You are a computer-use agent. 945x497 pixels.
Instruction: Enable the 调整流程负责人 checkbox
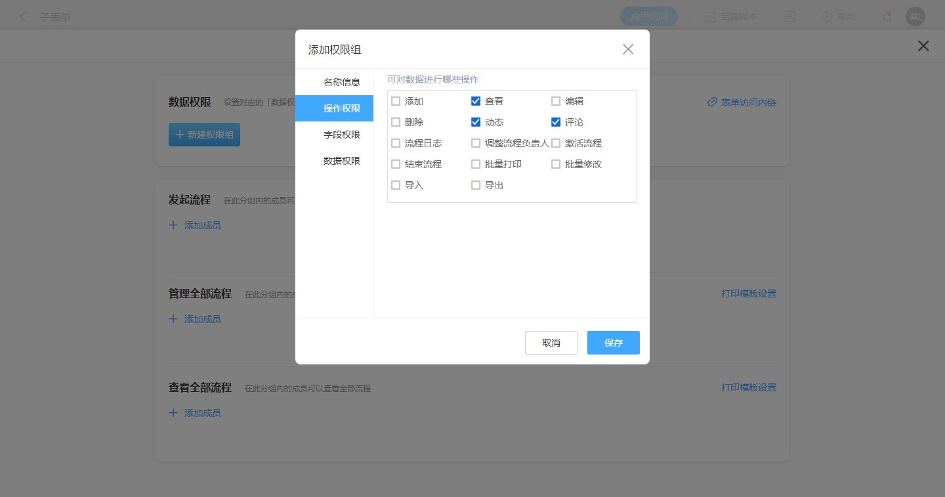pyautogui.click(x=476, y=143)
